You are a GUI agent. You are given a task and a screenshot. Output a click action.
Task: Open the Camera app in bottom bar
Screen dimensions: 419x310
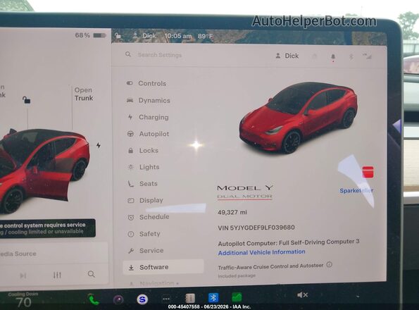point(118,299)
